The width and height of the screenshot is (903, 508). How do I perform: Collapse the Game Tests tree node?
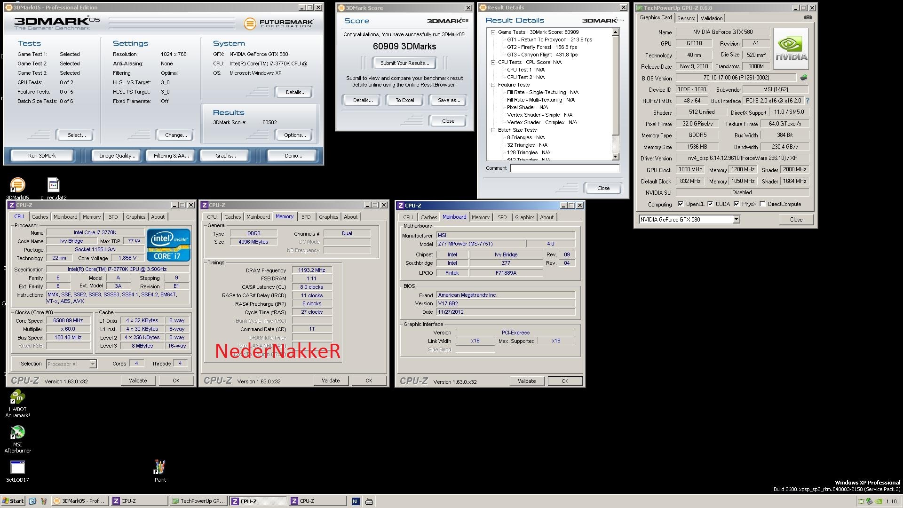click(x=493, y=32)
